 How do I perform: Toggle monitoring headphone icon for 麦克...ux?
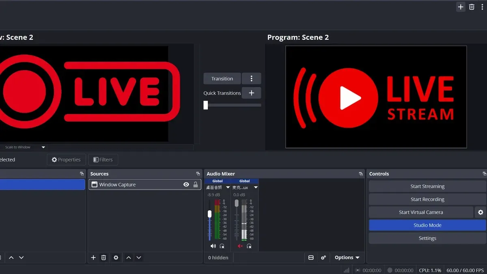[249, 246]
